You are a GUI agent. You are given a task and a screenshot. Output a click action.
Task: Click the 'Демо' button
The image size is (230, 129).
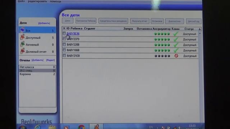pyautogui.click(x=68, y=21)
